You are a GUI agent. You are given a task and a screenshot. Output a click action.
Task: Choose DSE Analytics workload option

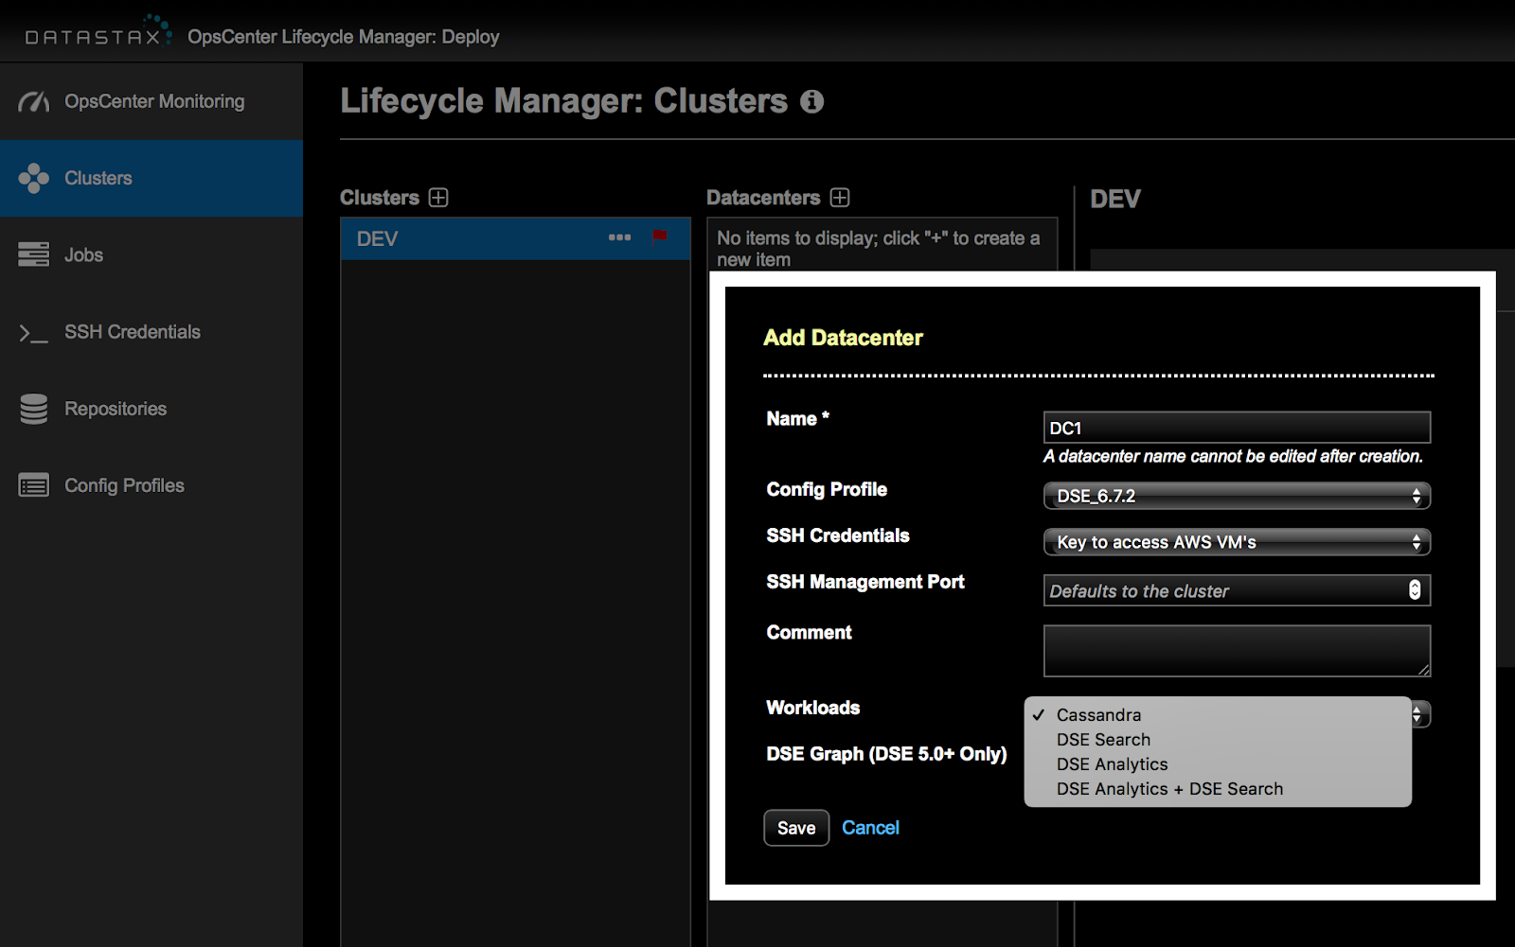click(x=1218, y=764)
